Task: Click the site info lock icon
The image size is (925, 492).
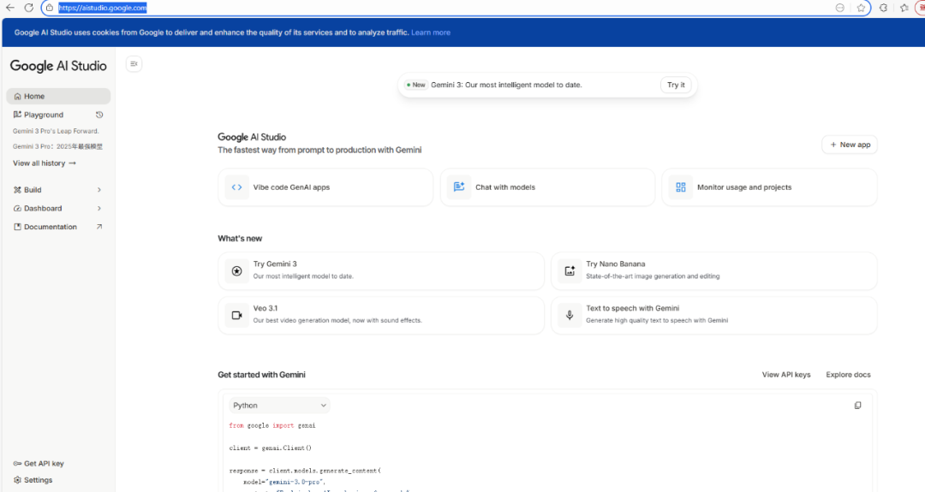Action: point(50,8)
